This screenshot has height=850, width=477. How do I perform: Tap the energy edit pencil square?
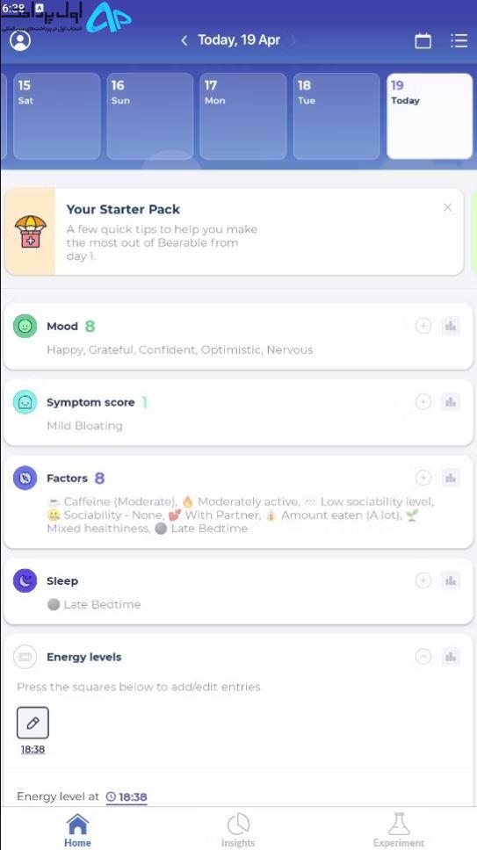pyautogui.click(x=33, y=723)
